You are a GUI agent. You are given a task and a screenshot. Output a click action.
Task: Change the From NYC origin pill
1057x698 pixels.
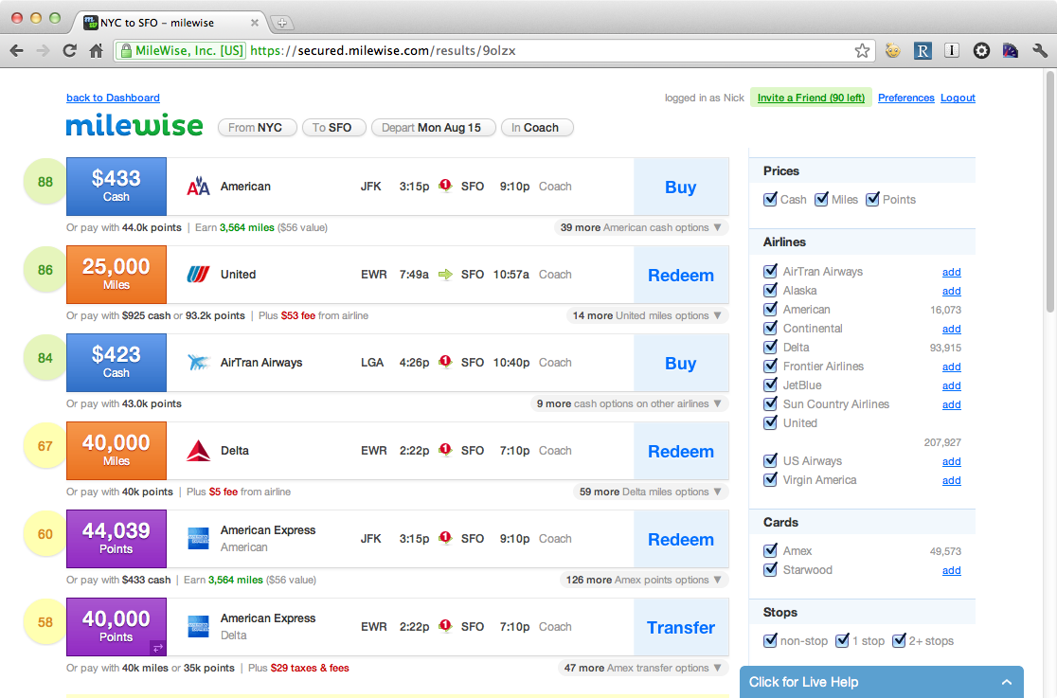pyautogui.click(x=257, y=128)
